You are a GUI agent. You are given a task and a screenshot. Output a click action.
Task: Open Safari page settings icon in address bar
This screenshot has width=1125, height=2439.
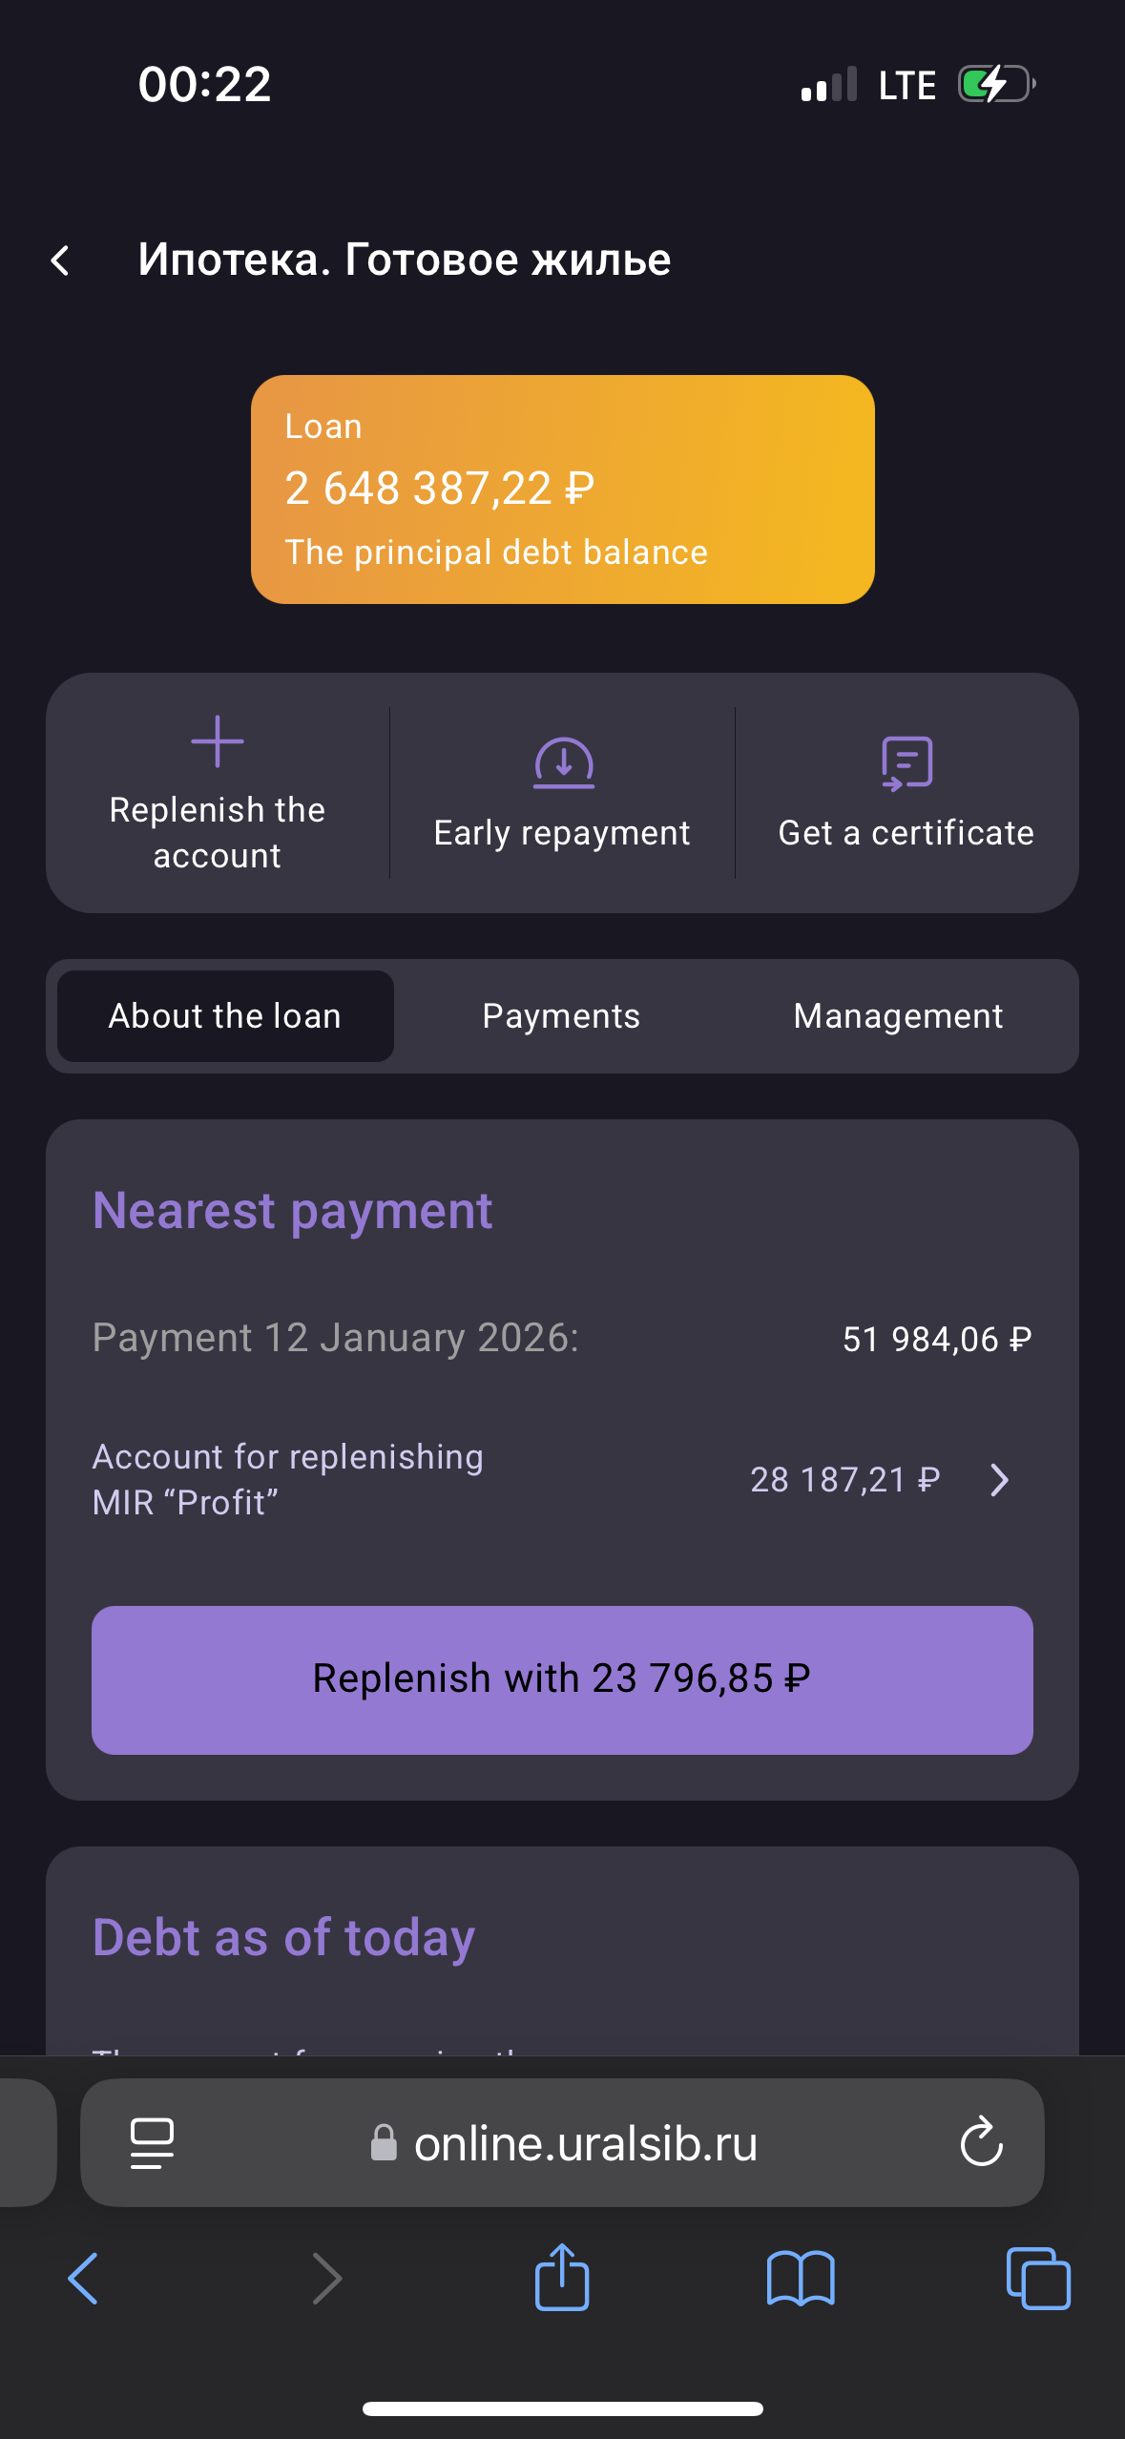(x=152, y=2143)
